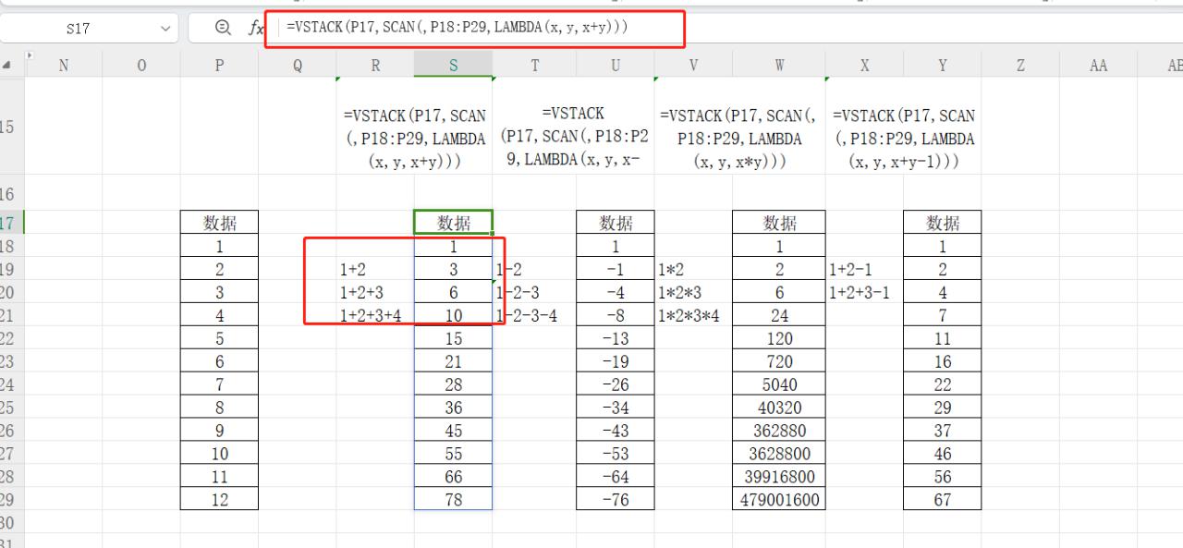The image size is (1183, 548).
Task: Click the cell containing 37
Action: 942,431
